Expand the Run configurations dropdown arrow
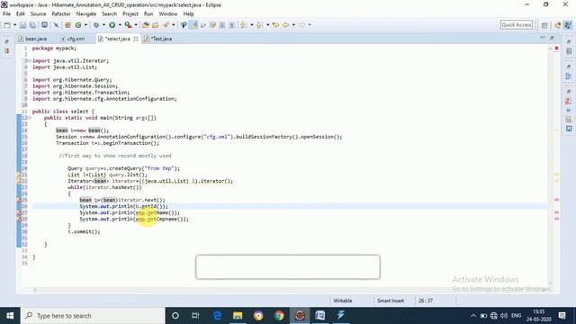Screen dimensions: 576x324 tap(120, 25)
